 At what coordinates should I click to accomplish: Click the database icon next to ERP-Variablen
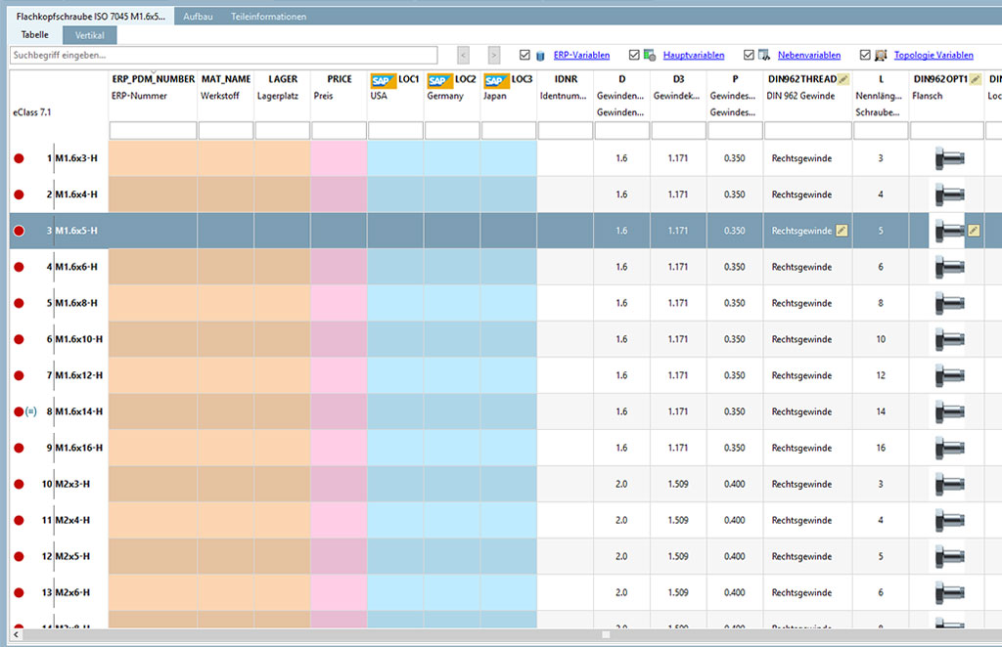[539, 54]
